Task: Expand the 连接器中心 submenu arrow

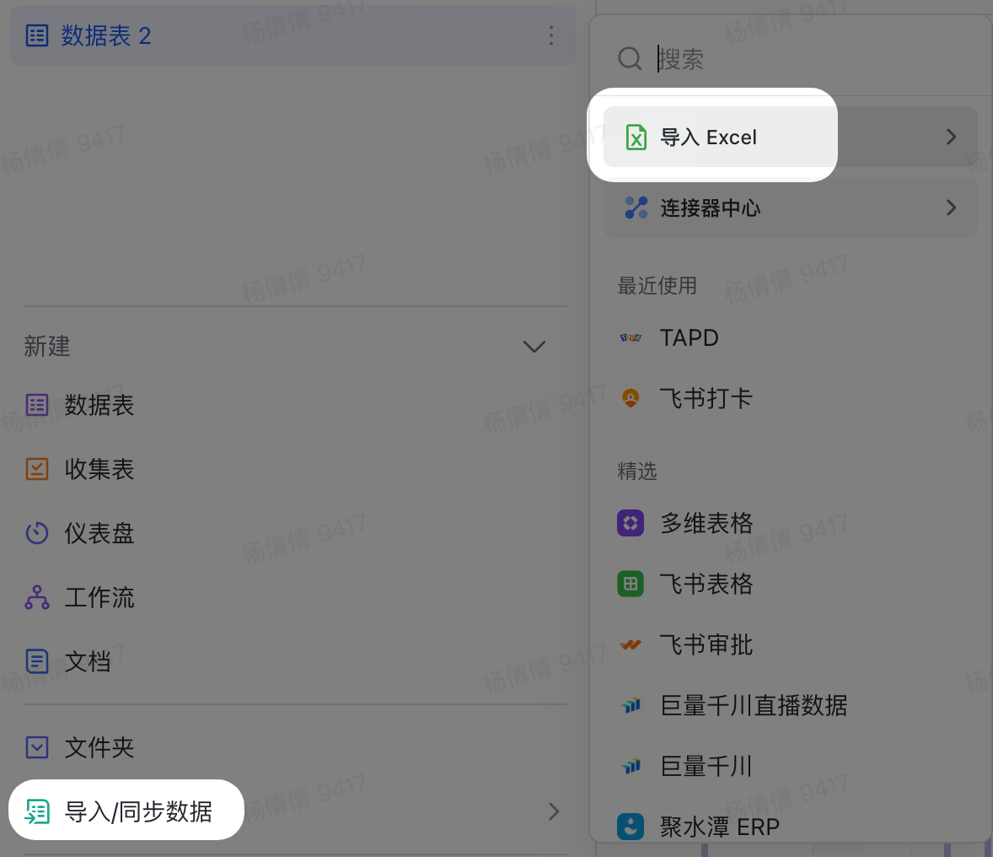Action: [x=951, y=208]
